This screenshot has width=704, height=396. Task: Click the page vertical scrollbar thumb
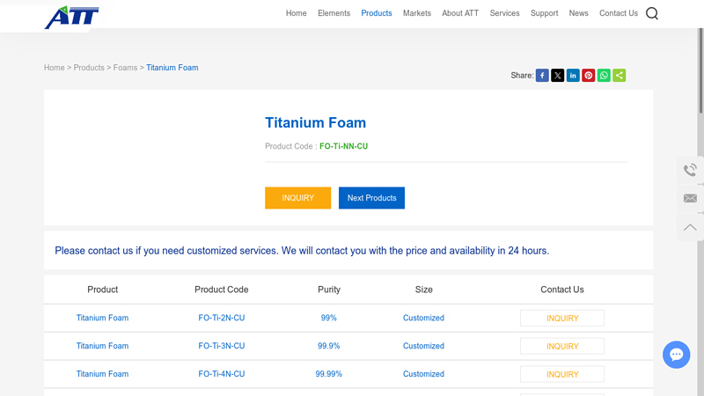(x=700, y=70)
